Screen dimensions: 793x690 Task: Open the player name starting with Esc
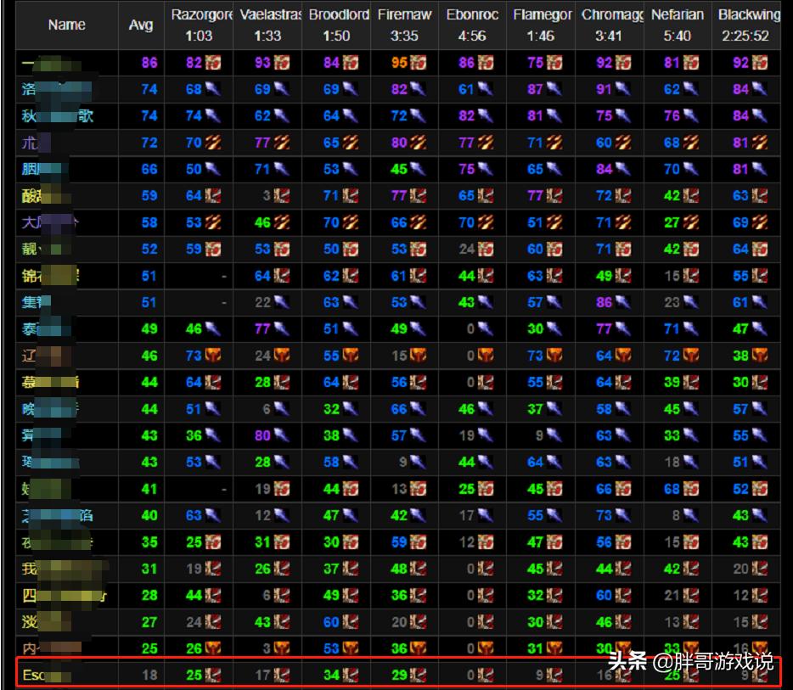[x=34, y=676]
